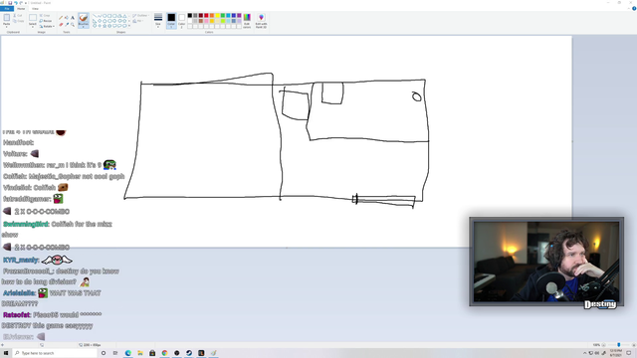
Task: Save the file from quick access toolbar
Action: pos(10,3)
